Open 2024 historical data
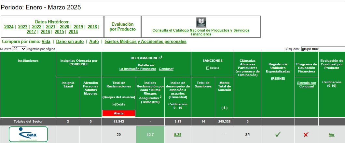This screenshot has height=143, width=345. (x=9, y=27)
